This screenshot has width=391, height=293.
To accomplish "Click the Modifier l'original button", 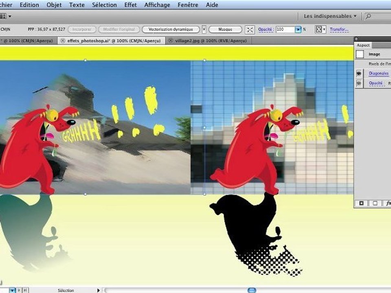I will [119, 29].
